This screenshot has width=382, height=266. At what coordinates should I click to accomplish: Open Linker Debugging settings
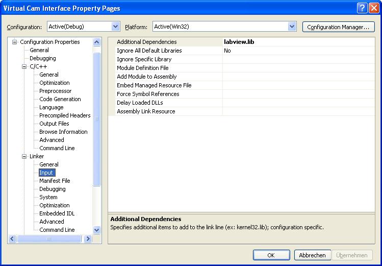pyautogui.click(x=53, y=189)
